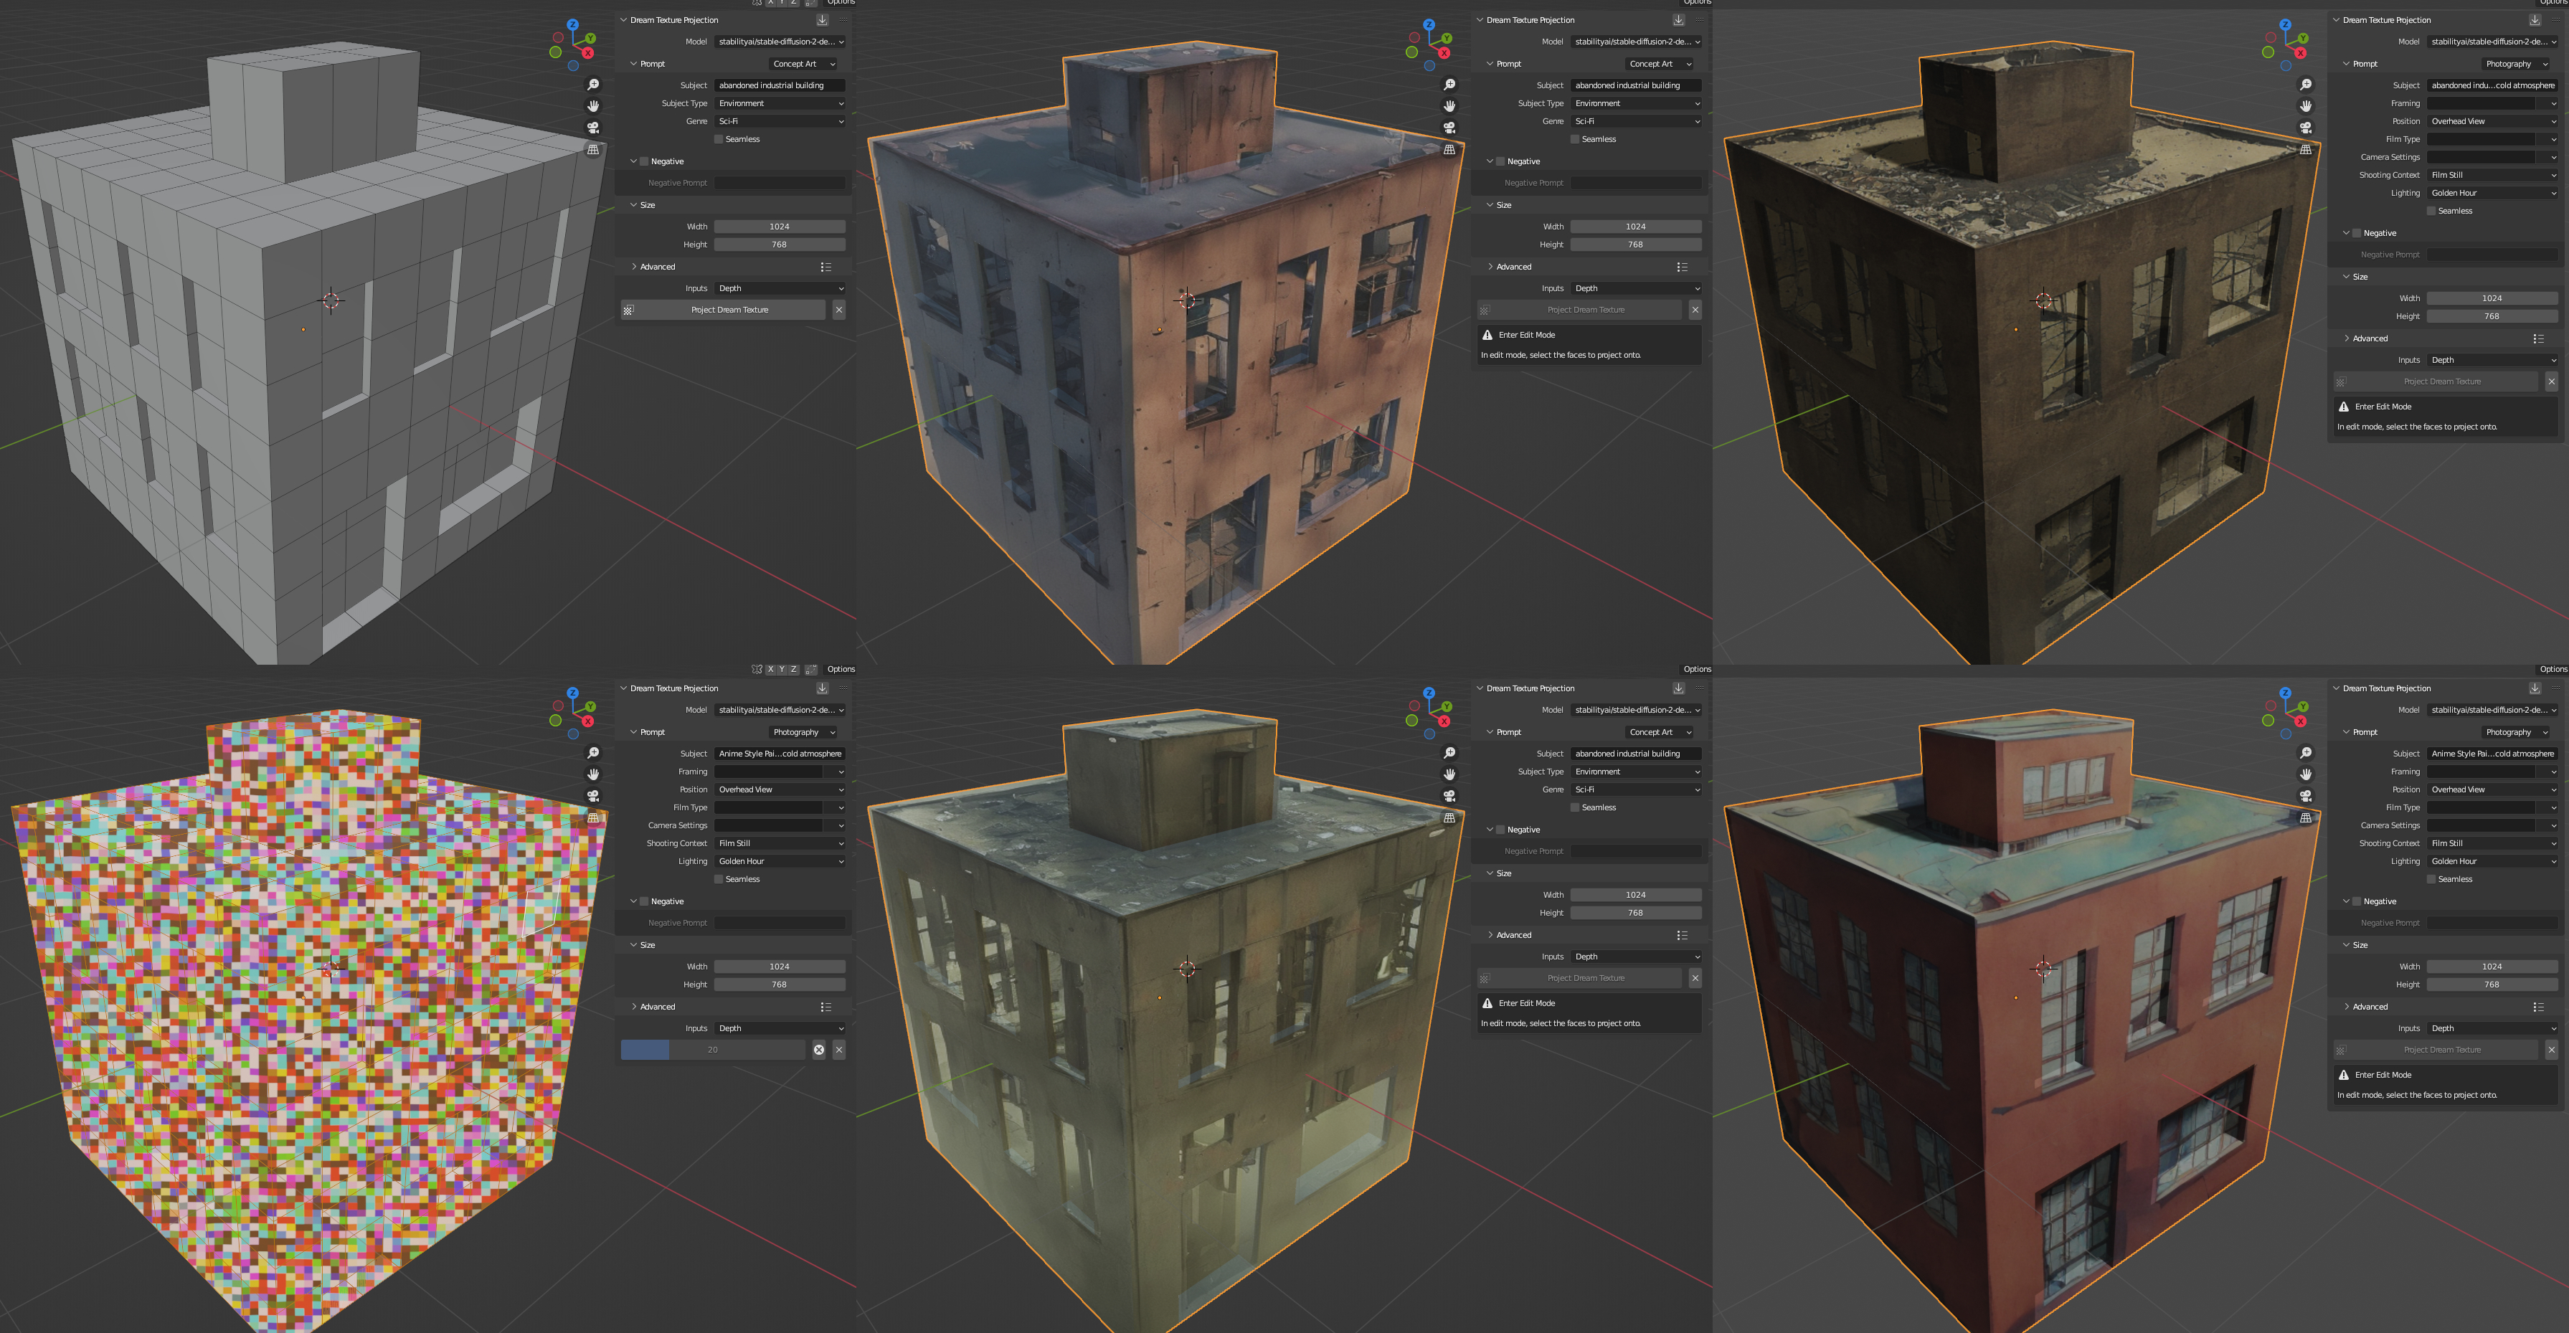Enable Negative checkbox in gray untextured model's panel

pyautogui.click(x=644, y=161)
